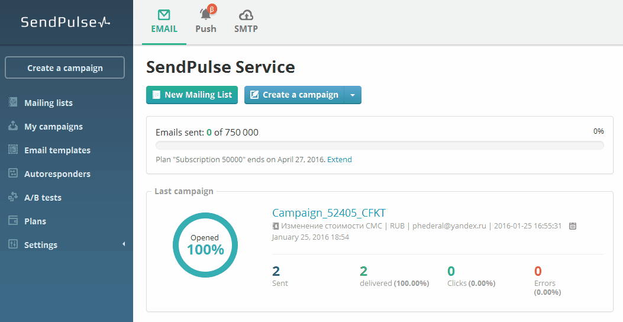
Task: Open the SMTP tab
Action: click(246, 22)
